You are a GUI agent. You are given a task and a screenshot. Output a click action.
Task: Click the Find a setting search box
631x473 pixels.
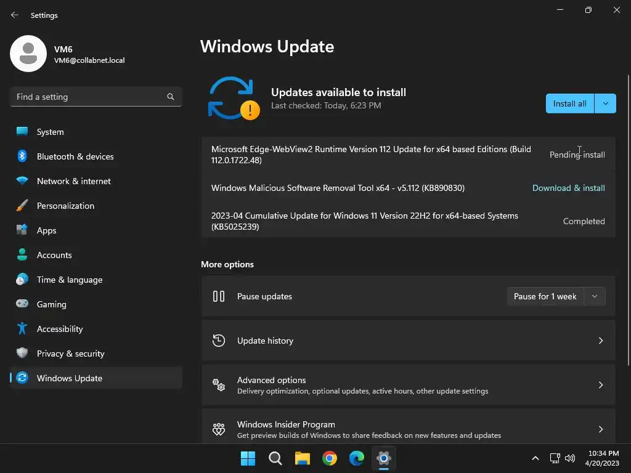point(96,97)
